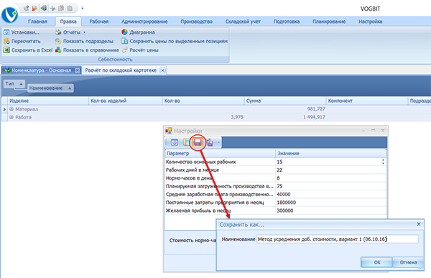Click the Тип grouping chip
This screenshot has height=278, width=431.
(x=14, y=83)
